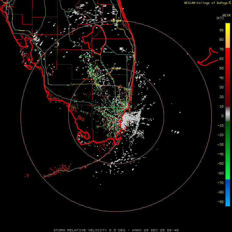The image size is (232, 232).
Task: Click the -90 value on the velocity scale
Action: pyautogui.click(x=220, y=202)
